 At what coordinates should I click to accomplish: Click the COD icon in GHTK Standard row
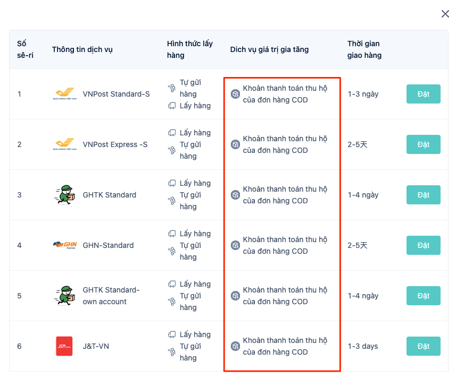235,195
